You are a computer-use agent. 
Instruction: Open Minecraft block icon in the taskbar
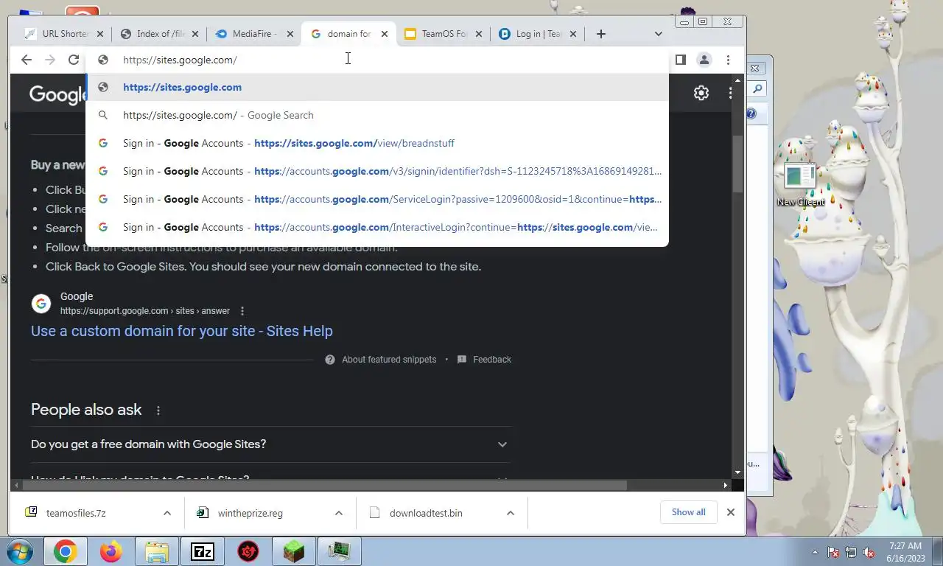coord(294,551)
